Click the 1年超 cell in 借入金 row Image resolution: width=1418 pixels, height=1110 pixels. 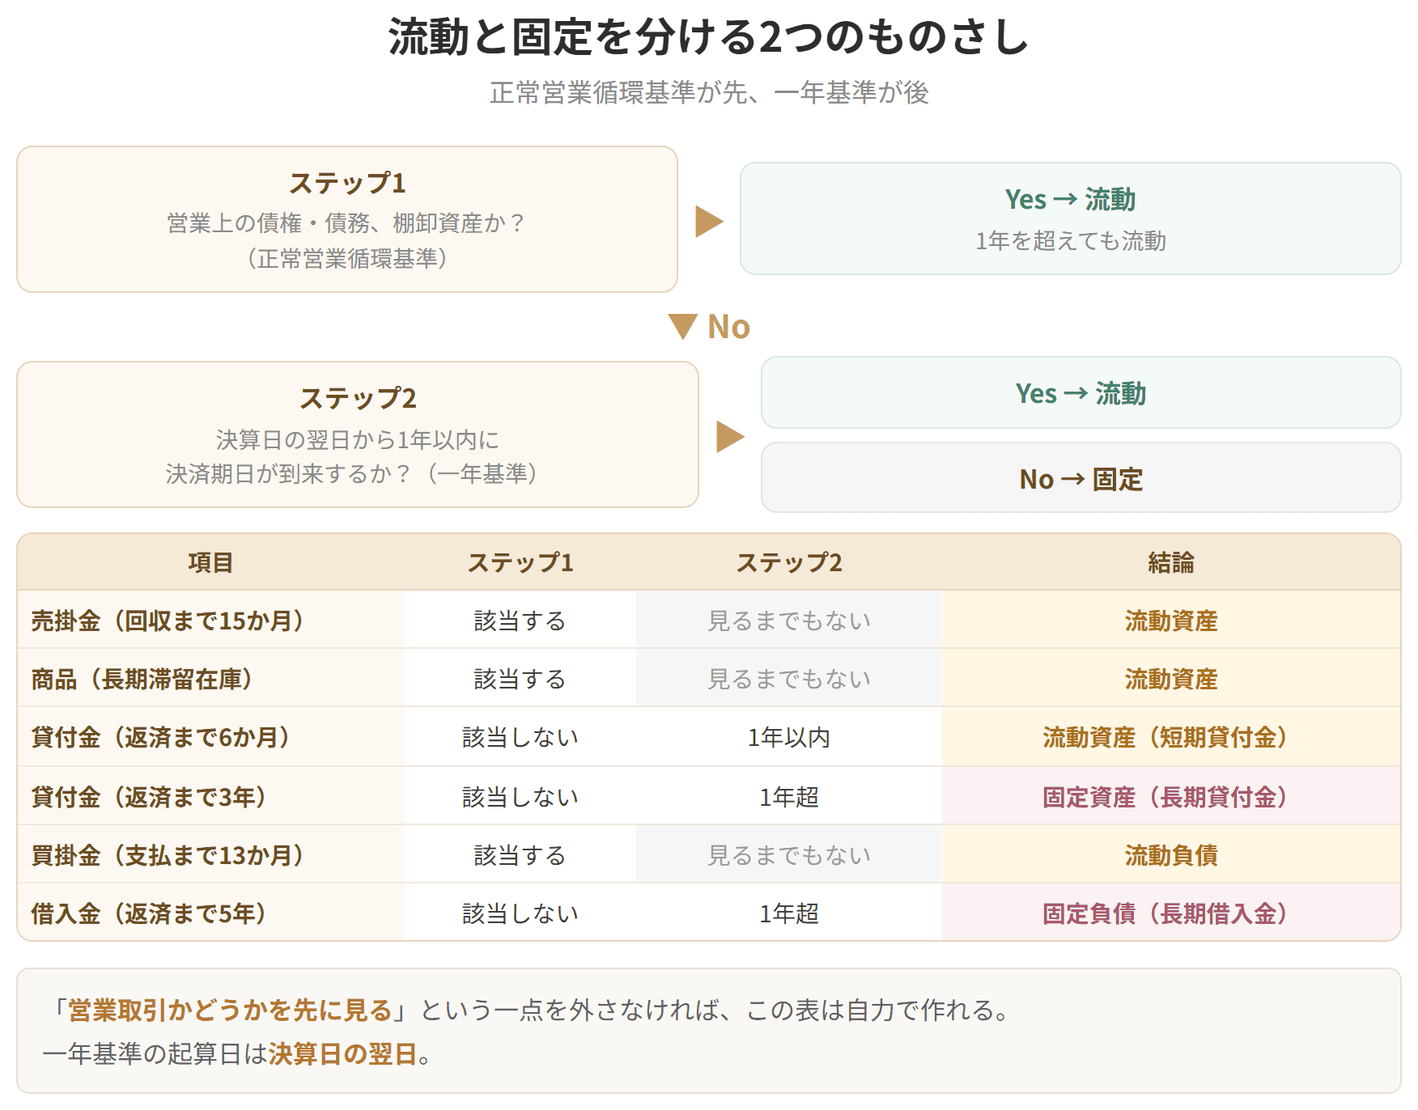pos(789,913)
